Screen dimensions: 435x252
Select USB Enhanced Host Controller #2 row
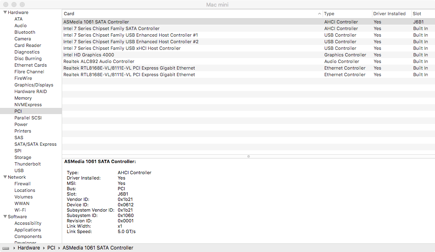(x=249, y=42)
